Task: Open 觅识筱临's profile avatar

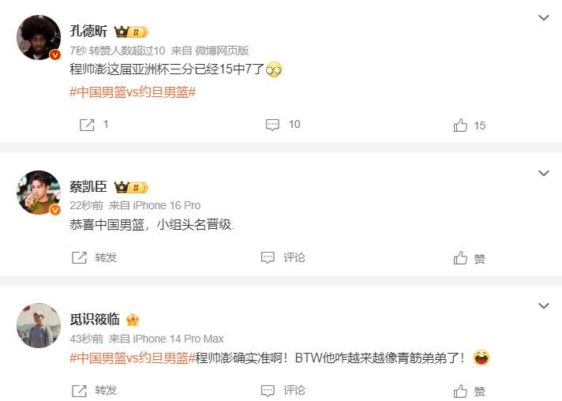Action: (39, 325)
